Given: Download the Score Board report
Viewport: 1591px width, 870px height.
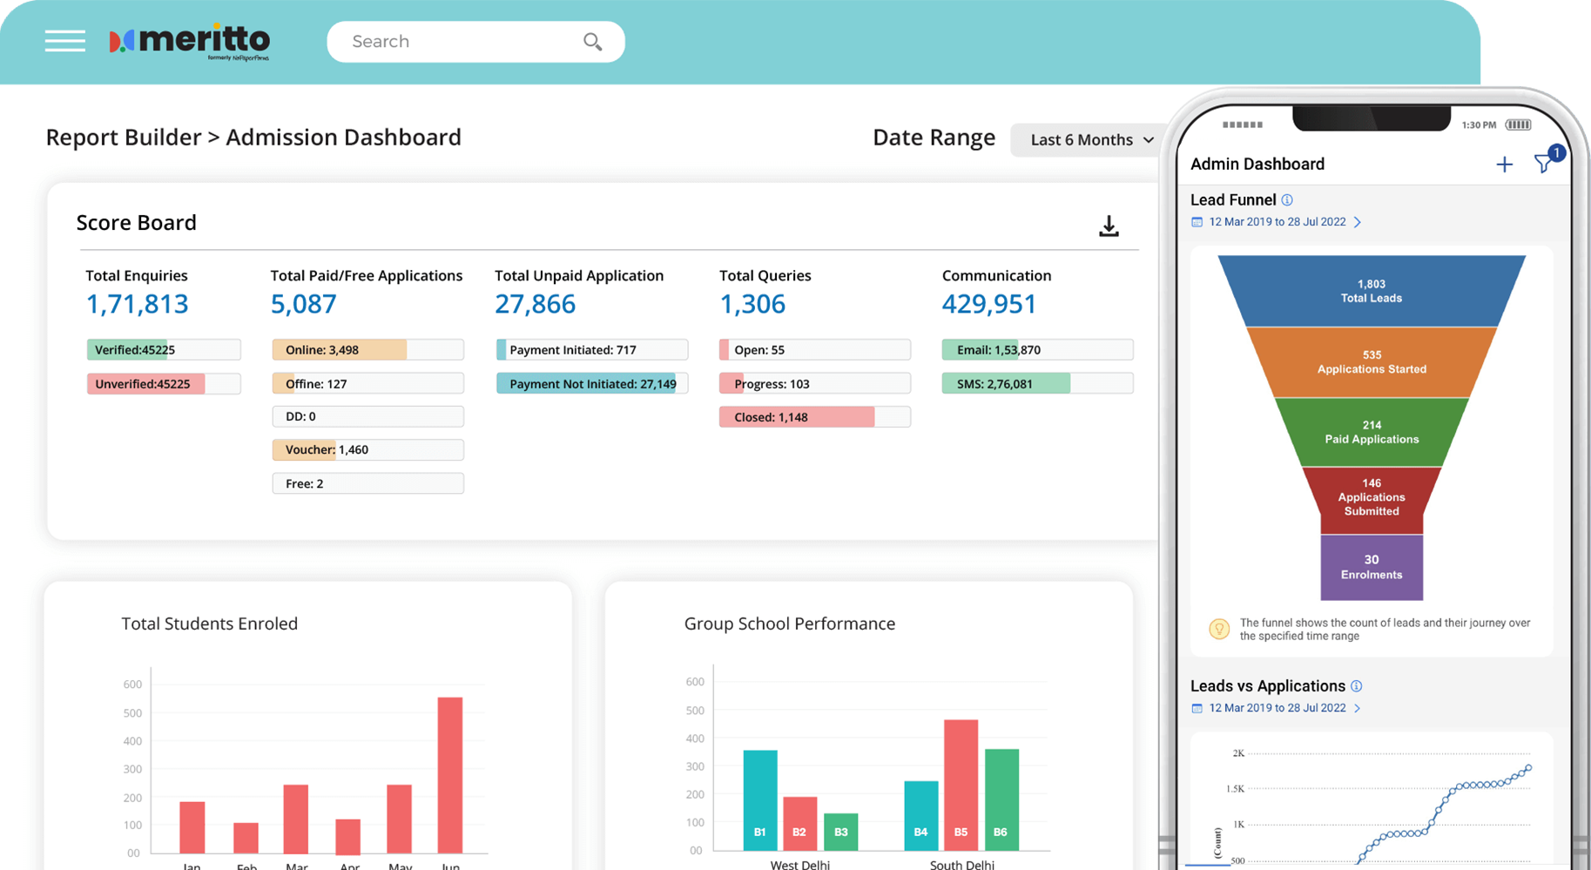Looking at the screenshot, I should [x=1109, y=226].
